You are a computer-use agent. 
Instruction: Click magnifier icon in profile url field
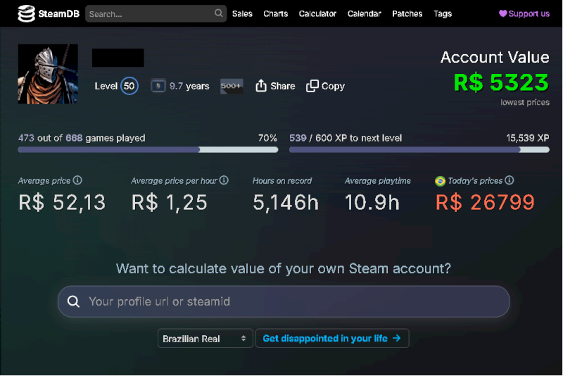73,301
